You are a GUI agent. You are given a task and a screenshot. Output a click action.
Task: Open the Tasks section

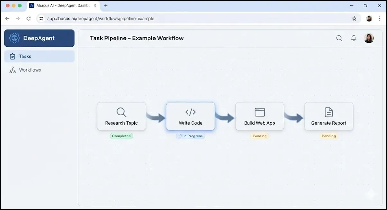24,56
